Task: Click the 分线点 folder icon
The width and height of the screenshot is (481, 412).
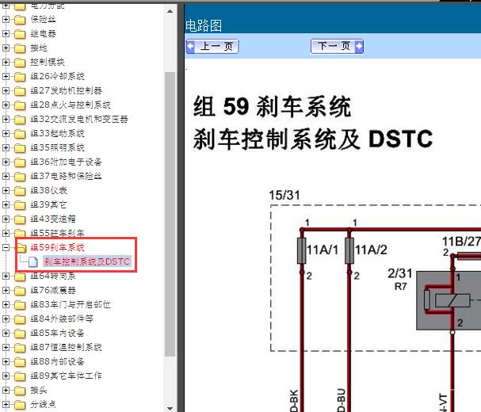Action: click(20, 405)
